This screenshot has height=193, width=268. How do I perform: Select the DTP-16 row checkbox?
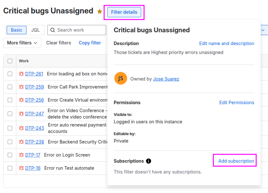[x=10, y=168]
